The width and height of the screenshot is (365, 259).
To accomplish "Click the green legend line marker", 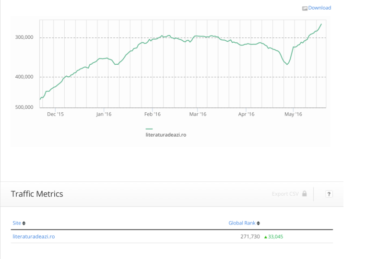I will [x=149, y=129].
